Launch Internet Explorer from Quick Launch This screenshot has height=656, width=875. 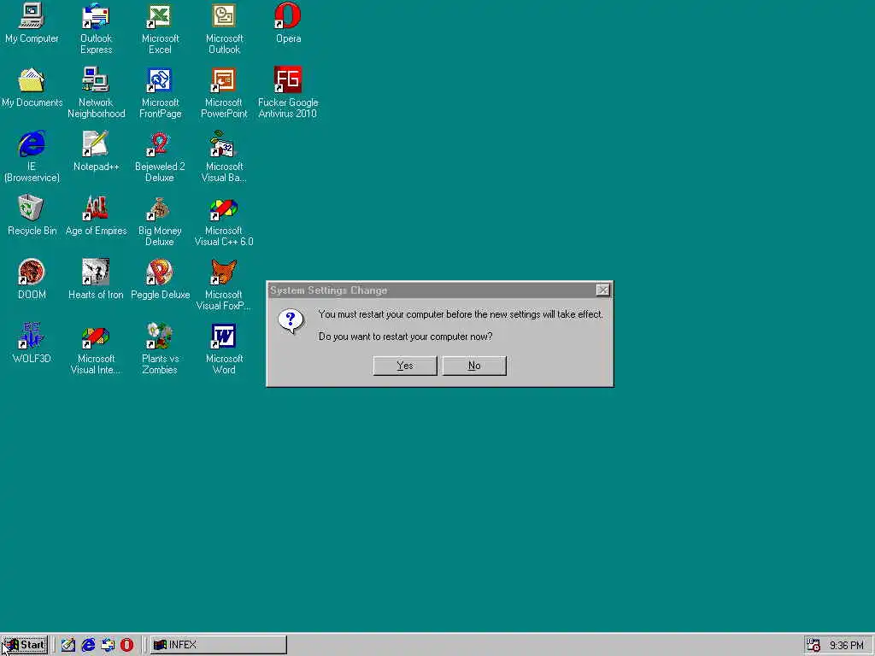pyautogui.click(x=88, y=645)
